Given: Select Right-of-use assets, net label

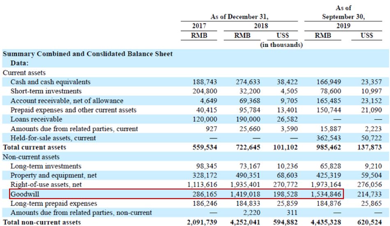Looking at the screenshot, I should (x=46, y=184).
